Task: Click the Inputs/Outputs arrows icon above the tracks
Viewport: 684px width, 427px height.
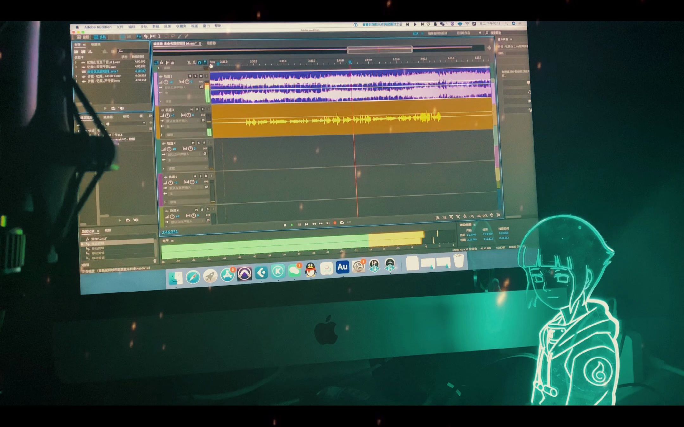Action: (156, 63)
